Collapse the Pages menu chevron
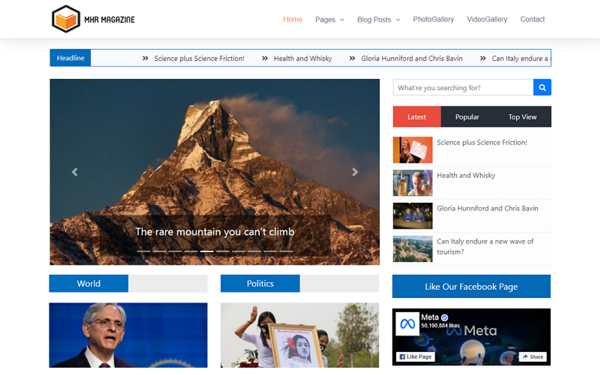This screenshot has width=600, height=375. point(342,20)
